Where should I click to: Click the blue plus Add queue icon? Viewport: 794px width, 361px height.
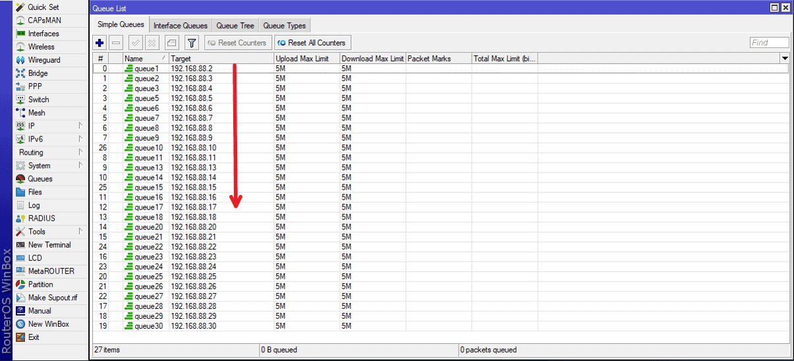[99, 43]
